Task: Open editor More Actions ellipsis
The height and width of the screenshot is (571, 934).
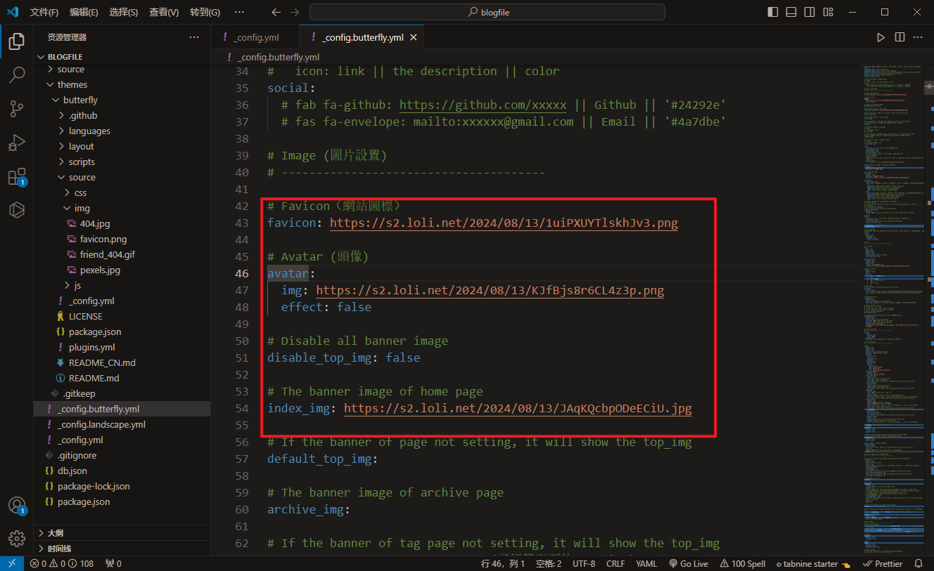Action: 918,37
